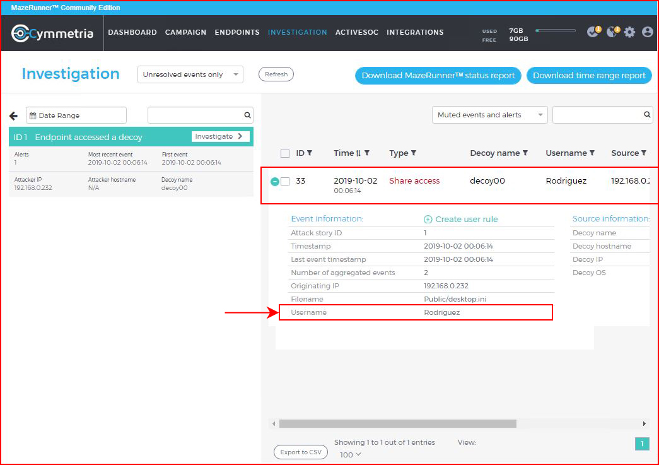Open the Date Range picker field
This screenshot has width=659, height=465.
point(76,115)
